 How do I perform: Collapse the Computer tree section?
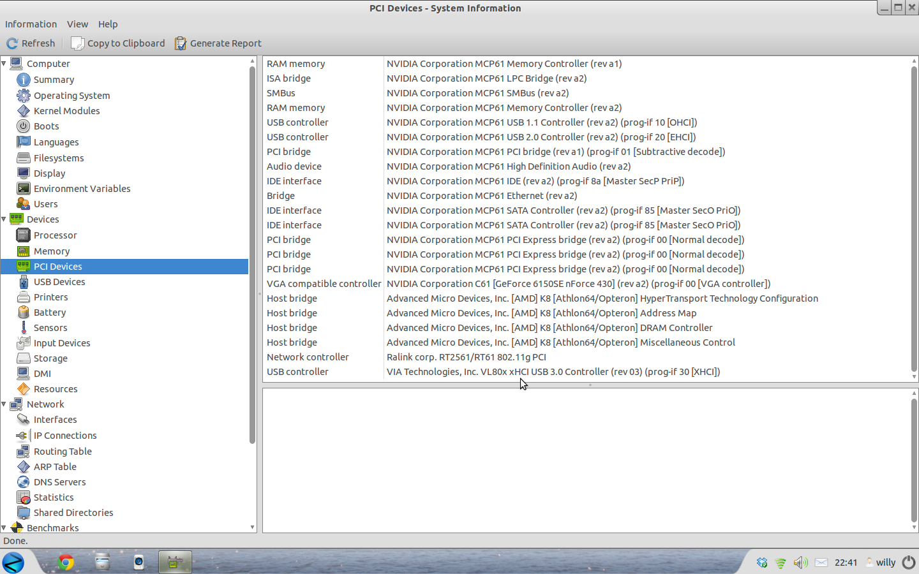(4, 64)
